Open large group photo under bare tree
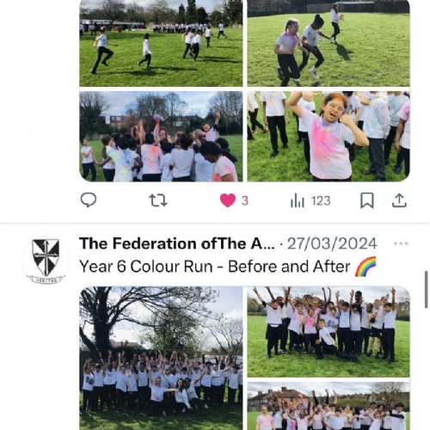Image resolution: width=430 pixels, height=430 pixels. click(161, 358)
